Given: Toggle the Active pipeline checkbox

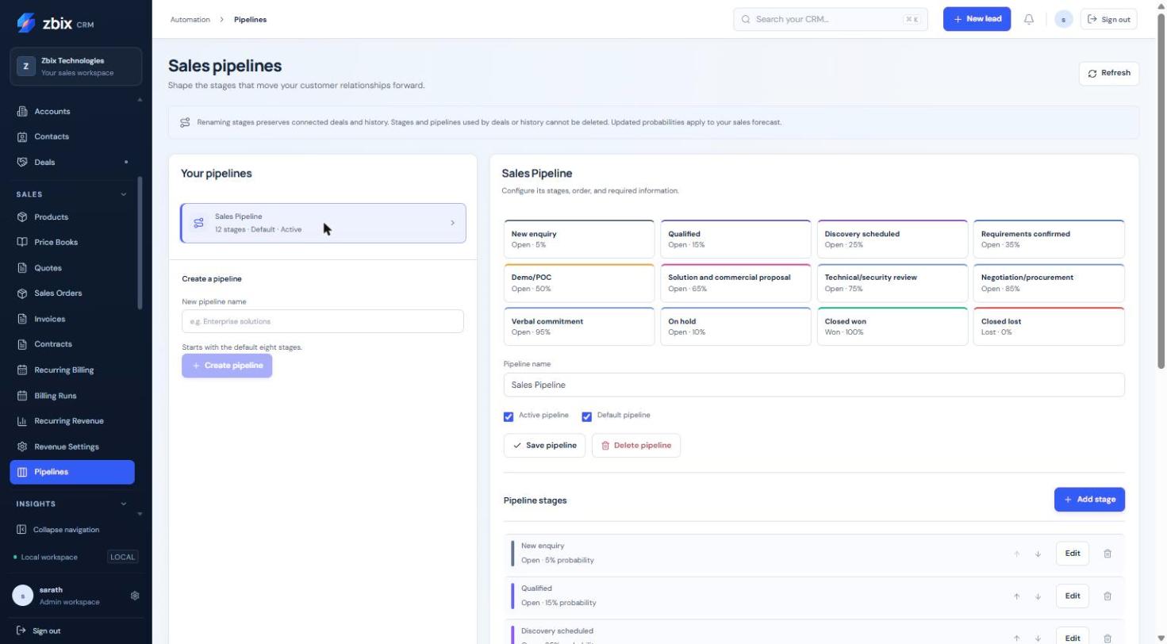Looking at the screenshot, I should pos(509,416).
